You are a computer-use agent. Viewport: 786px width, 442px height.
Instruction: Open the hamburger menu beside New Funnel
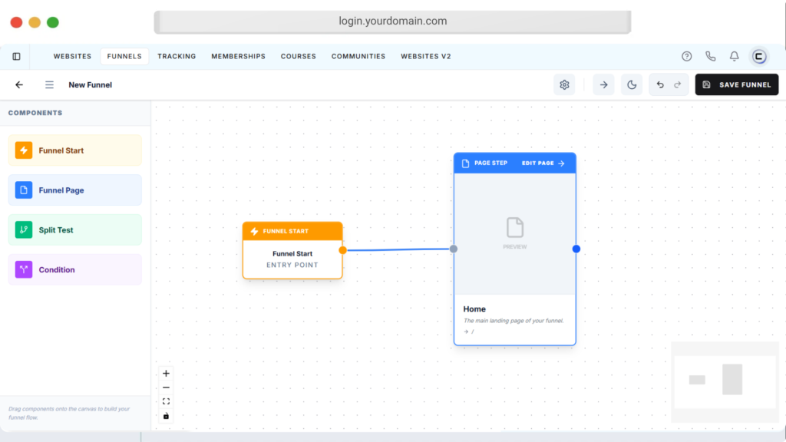(49, 85)
